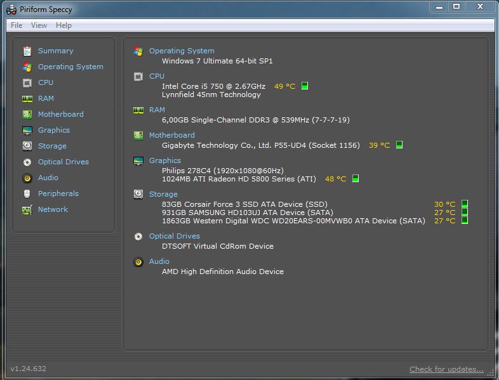The image size is (499, 380).
Task: Click green temperature indicator beside Radeon 48 °C
Action: tap(356, 178)
